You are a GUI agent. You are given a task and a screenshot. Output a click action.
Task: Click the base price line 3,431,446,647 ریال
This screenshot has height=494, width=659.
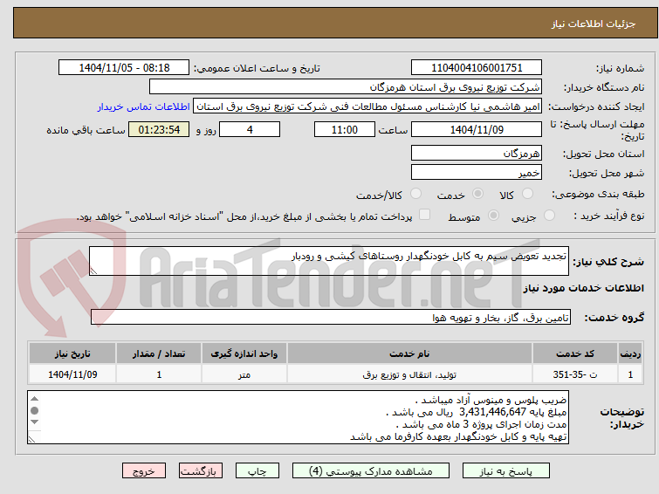tap(477, 412)
